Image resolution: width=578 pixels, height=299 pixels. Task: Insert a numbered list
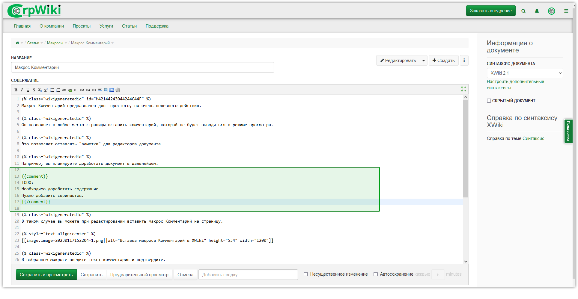(x=58, y=90)
